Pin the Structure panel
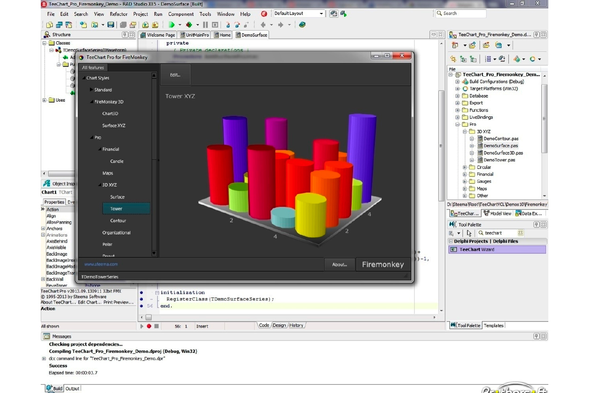Image resolution: width=590 pixels, height=393 pixels. pyautogui.click(x=125, y=35)
